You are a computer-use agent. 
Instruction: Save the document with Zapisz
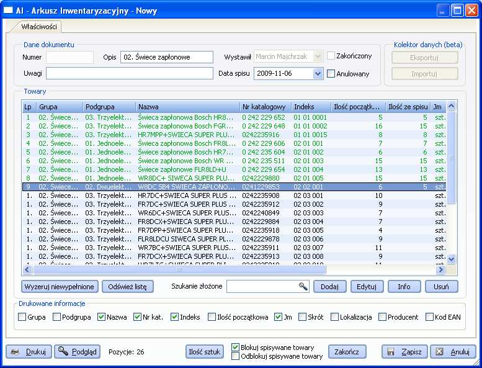[x=404, y=352]
